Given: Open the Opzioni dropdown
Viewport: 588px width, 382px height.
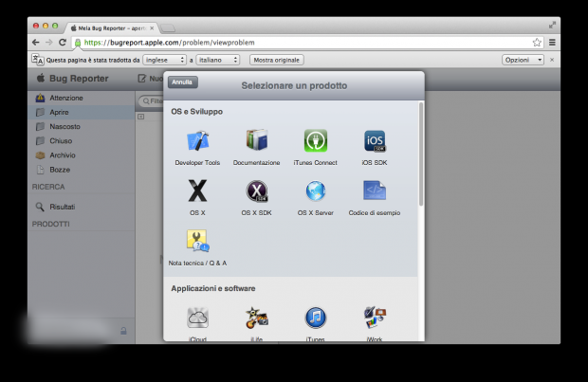Looking at the screenshot, I should coord(523,60).
